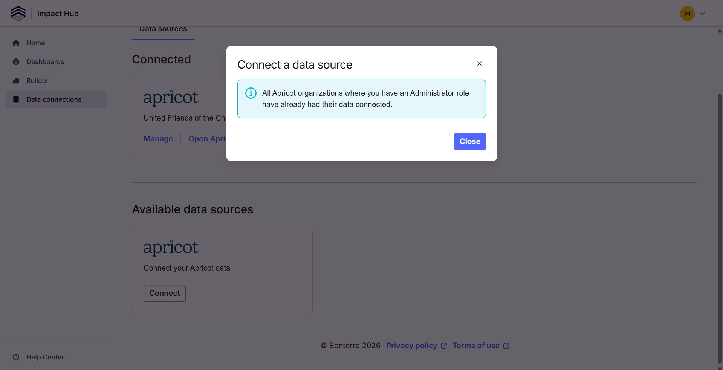This screenshot has width=723, height=370.
Task: Select Data connections in the sidebar
Action: click(x=56, y=99)
